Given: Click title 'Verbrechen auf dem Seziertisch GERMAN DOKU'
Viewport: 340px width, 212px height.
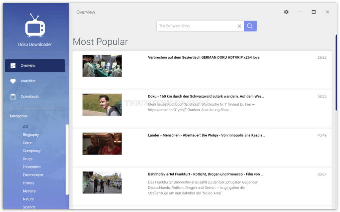Looking at the screenshot, I should [204, 57].
